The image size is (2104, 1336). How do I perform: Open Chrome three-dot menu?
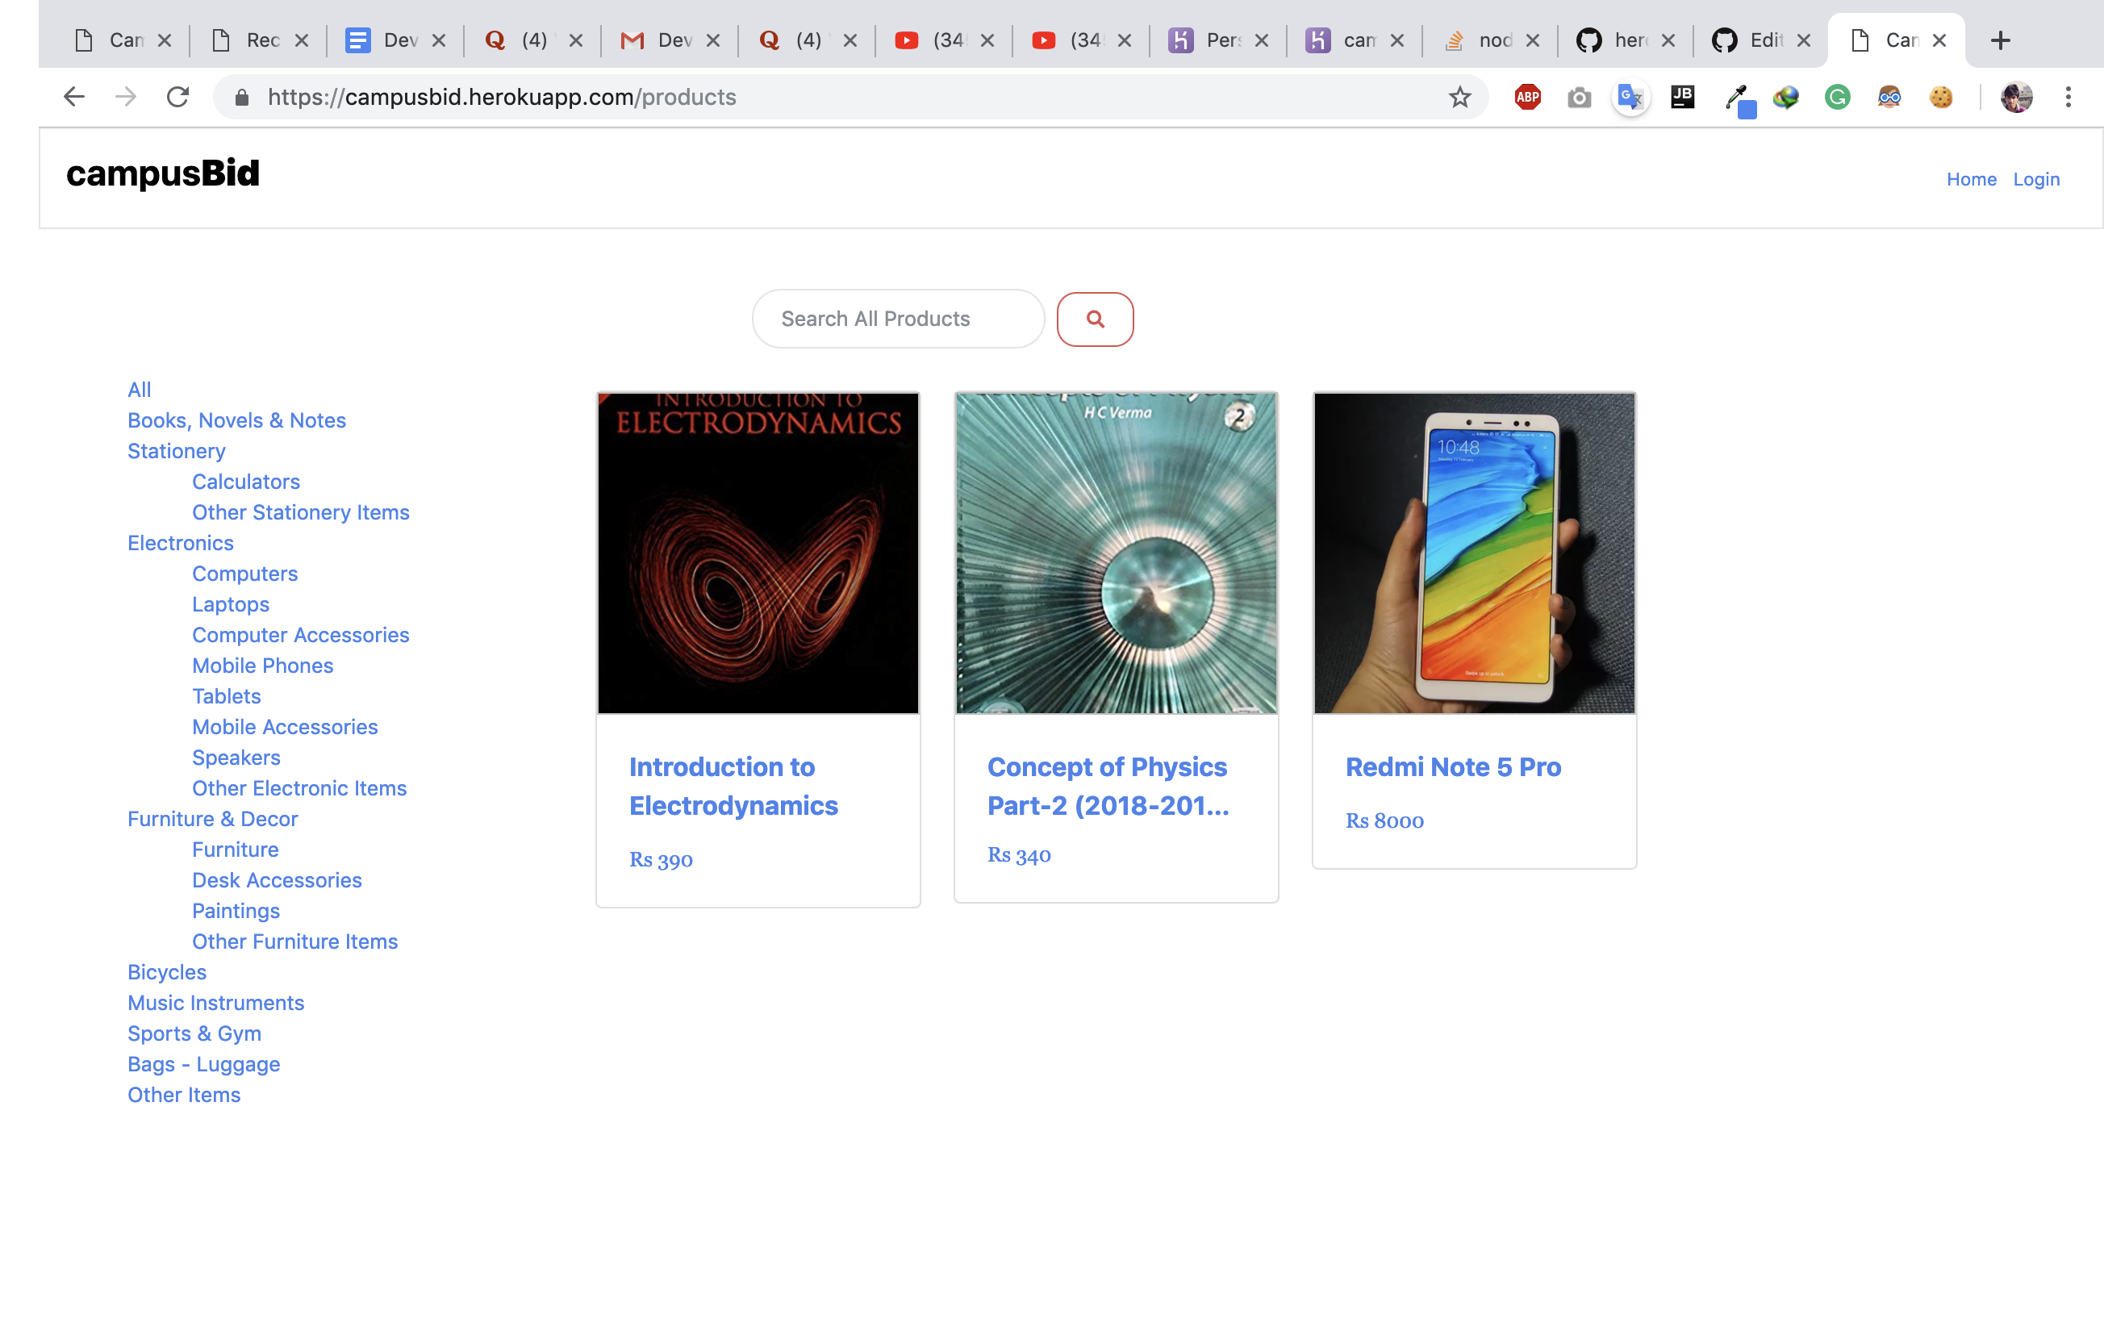coord(2068,97)
